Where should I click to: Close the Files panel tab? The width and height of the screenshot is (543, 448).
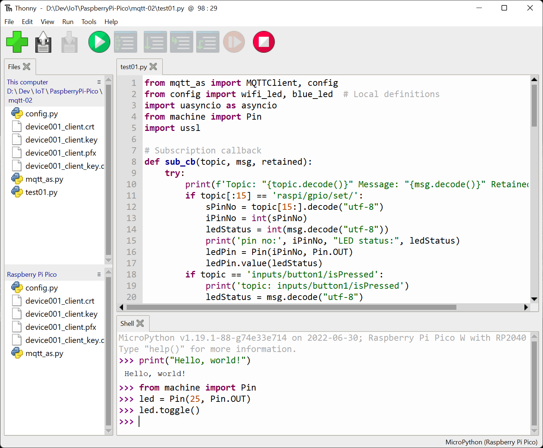pos(27,67)
